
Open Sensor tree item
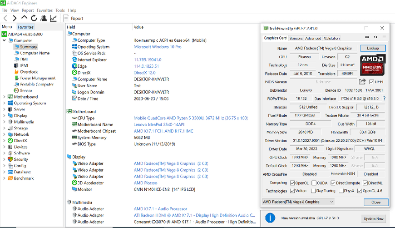[x=26, y=90]
